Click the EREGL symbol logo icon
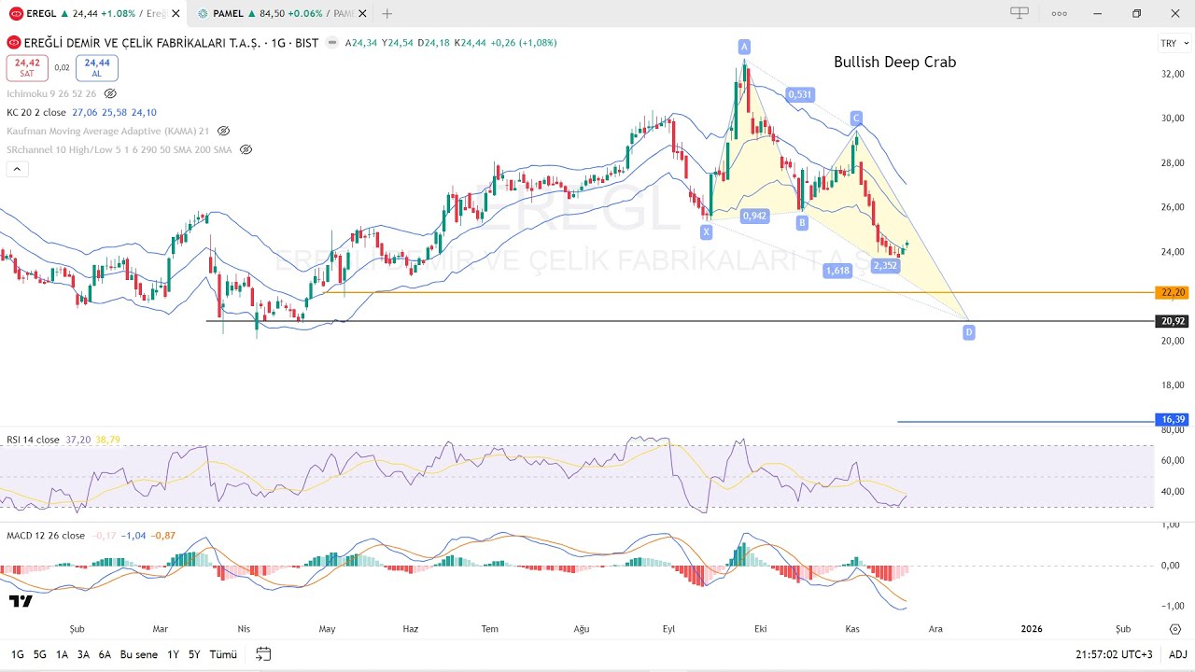This screenshot has height=672, width=1195. click(x=13, y=43)
